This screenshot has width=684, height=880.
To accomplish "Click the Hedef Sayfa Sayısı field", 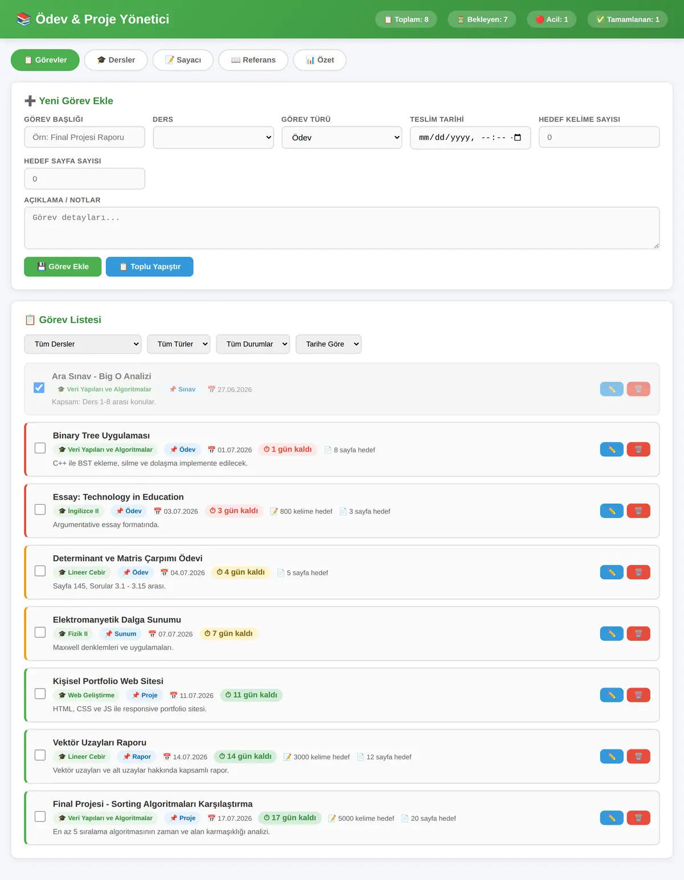I will 84,179.
